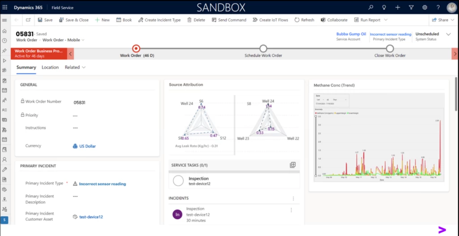Open header Incorrect sensor reading incident link
Viewport: 459px width, 236px height.
point(390,34)
